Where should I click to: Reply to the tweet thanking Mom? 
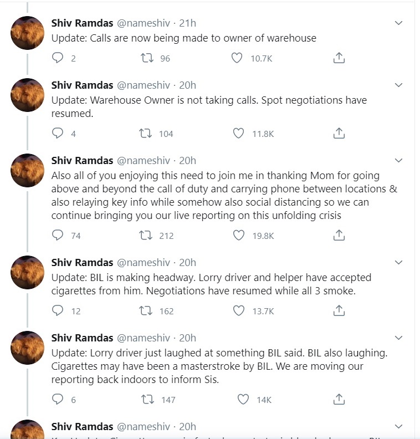(x=58, y=235)
